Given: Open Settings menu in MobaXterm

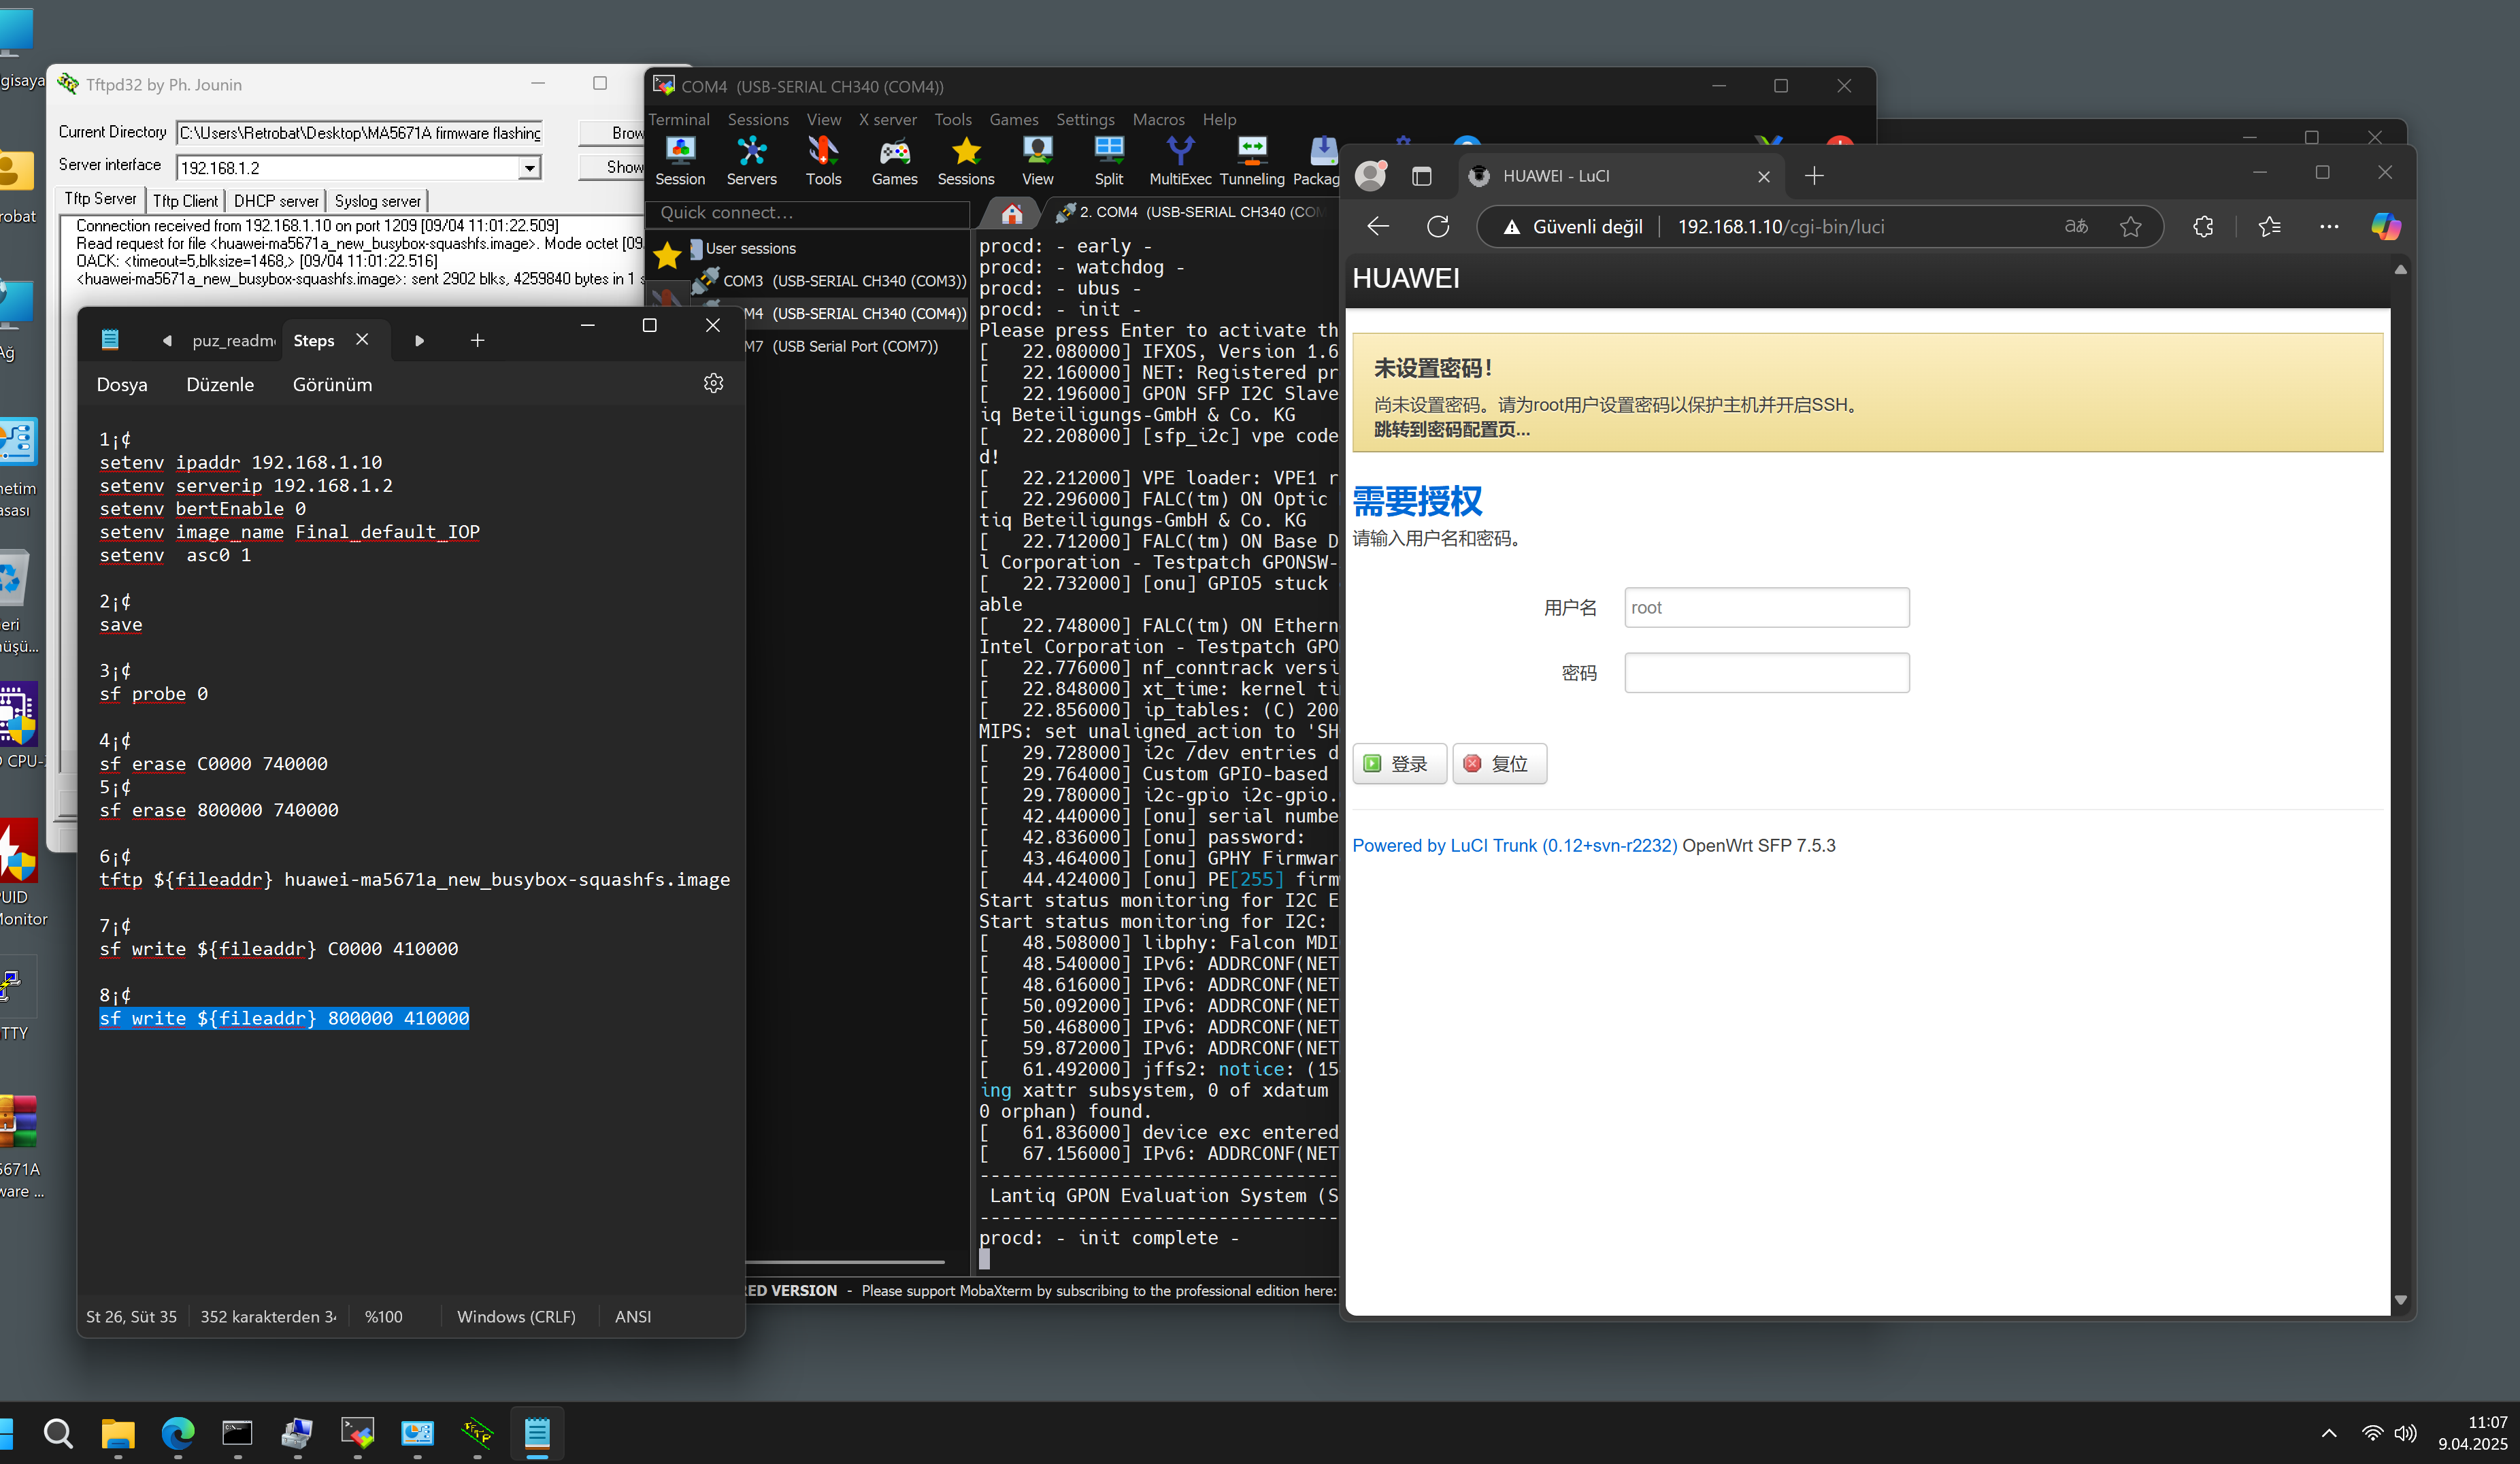Looking at the screenshot, I should (x=1085, y=119).
